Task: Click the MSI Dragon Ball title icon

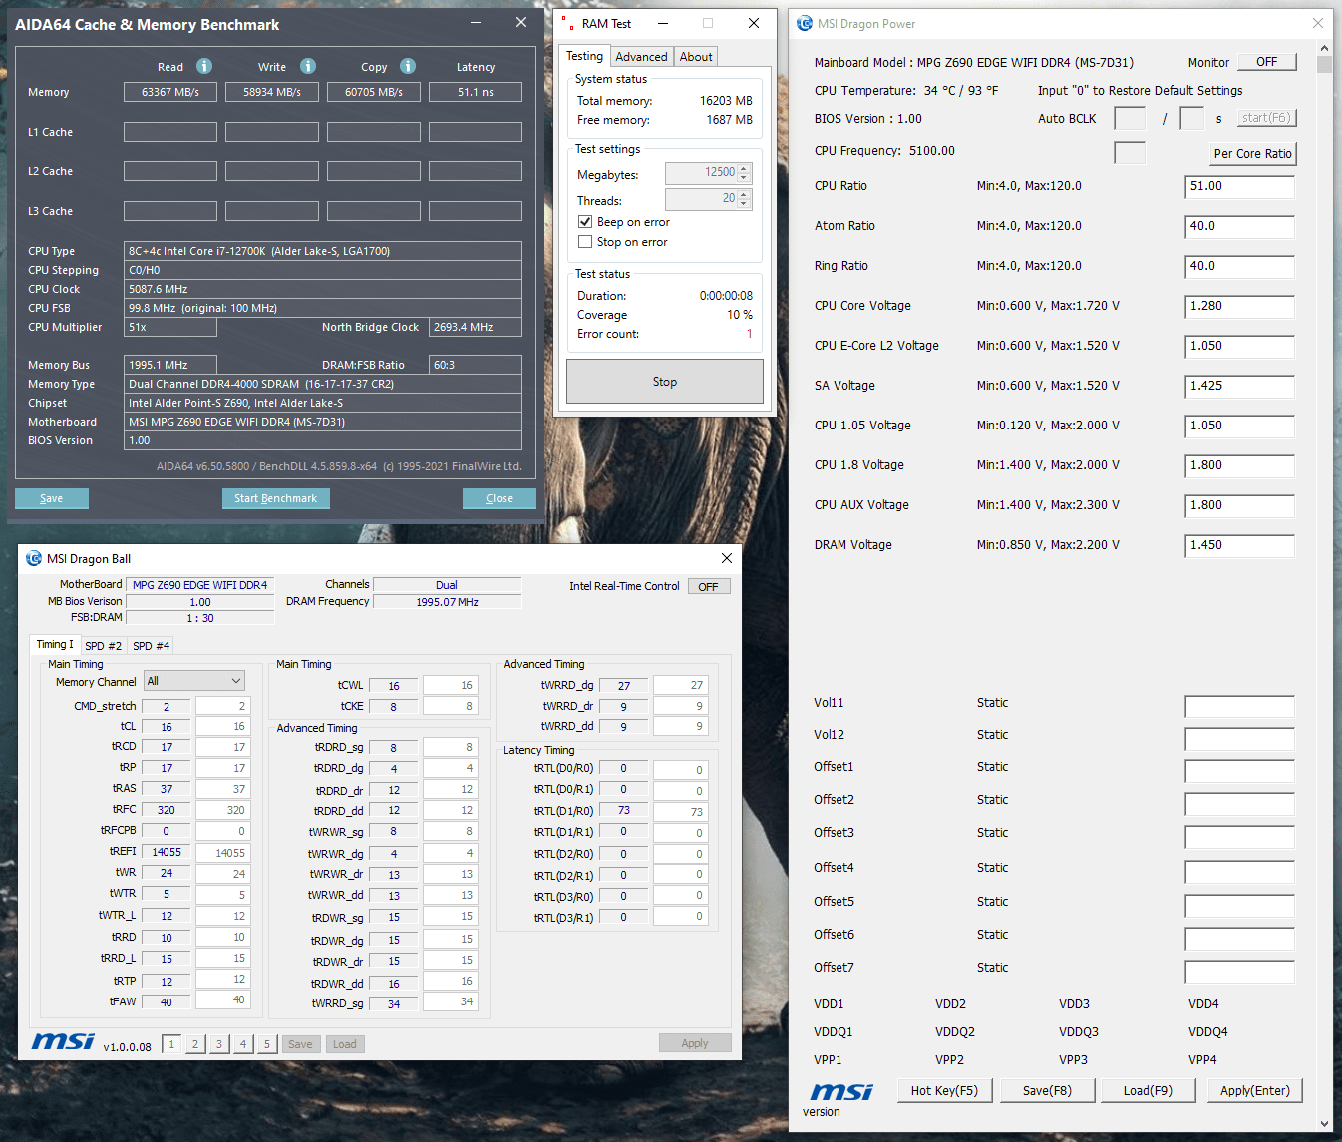Action: click(34, 558)
